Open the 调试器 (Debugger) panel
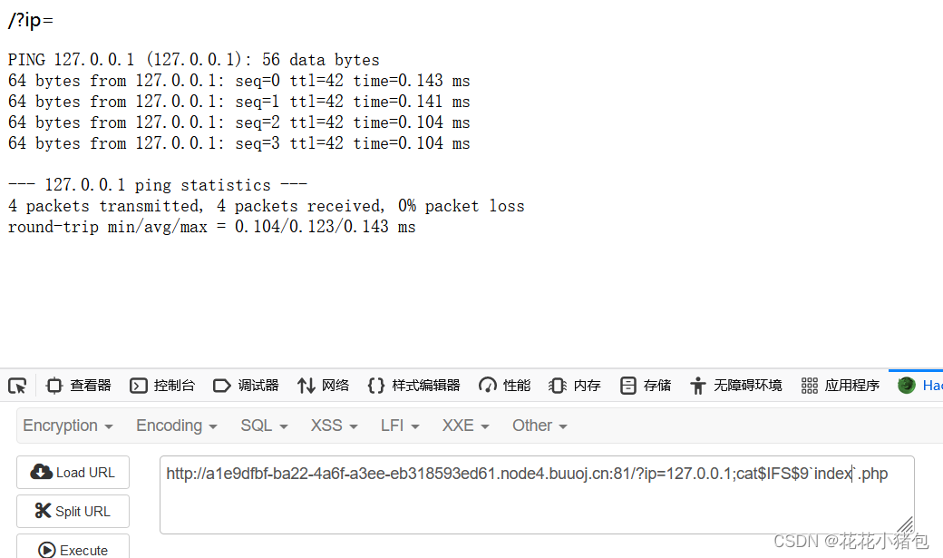 coord(246,386)
